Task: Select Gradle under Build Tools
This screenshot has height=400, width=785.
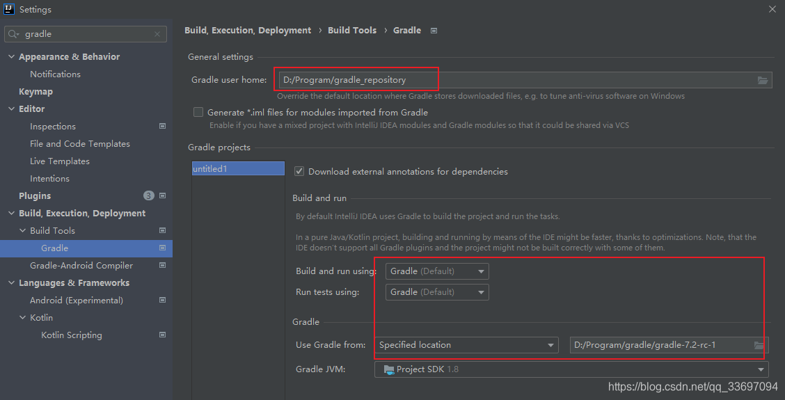Action: (54, 248)
